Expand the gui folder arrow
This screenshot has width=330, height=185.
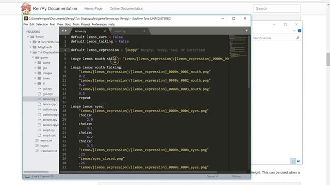(35, 68)
